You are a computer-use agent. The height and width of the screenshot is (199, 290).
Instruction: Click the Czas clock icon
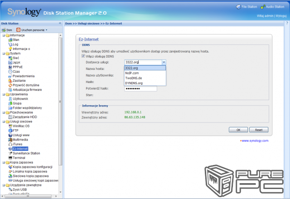(10, 72)
